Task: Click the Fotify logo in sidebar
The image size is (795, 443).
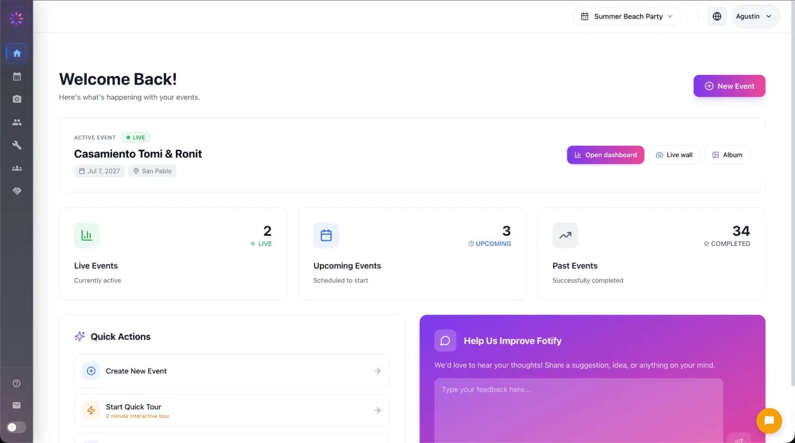Action: [x=16, y=18]
